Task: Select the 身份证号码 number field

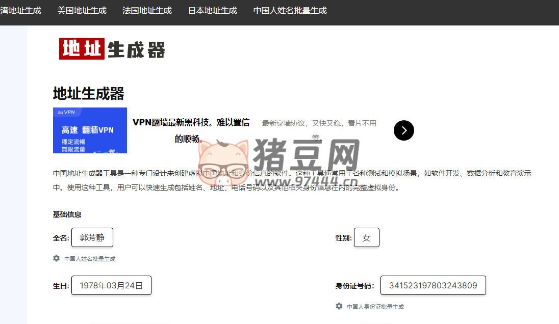Action: (433, 285)
